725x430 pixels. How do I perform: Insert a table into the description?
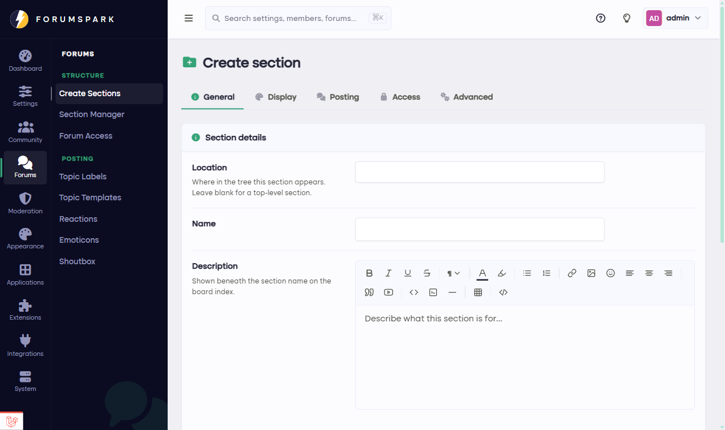coord(478,293)
